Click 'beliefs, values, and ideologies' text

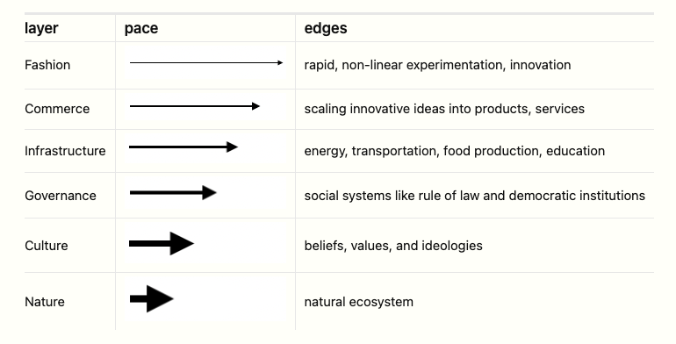tap(393, 246)
